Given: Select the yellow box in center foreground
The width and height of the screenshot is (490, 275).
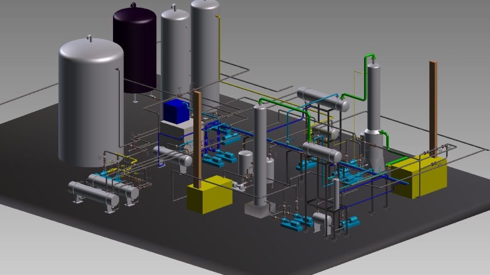Looking at the screenshot, I should click(x=210, y=194).
